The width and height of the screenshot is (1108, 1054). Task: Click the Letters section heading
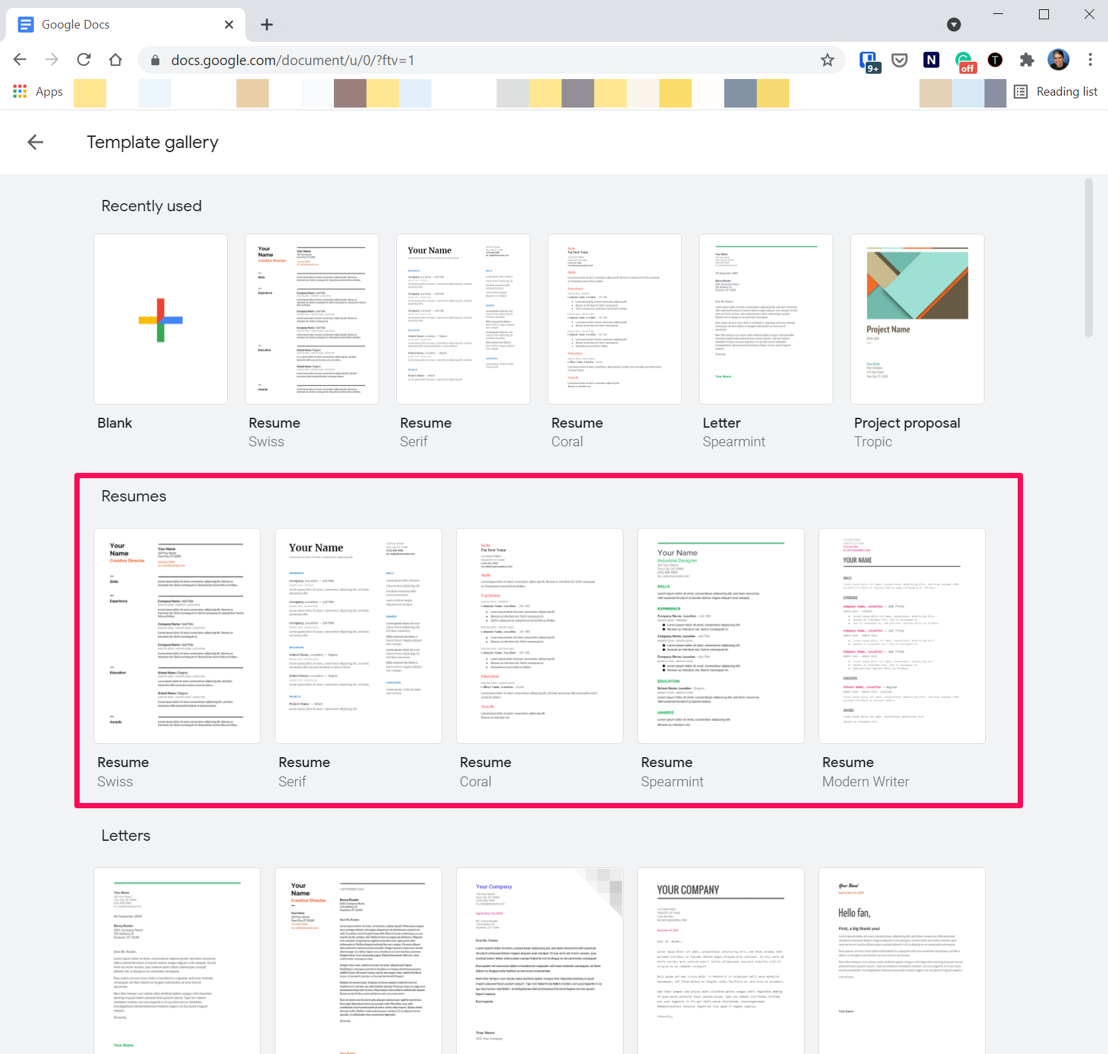pyautogui.click(x=125, y=835)
